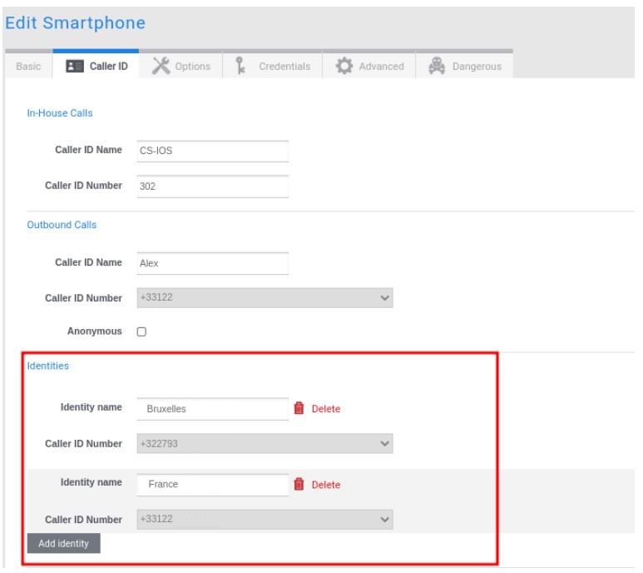Click trash icon next to France identity

click(299, 485)
